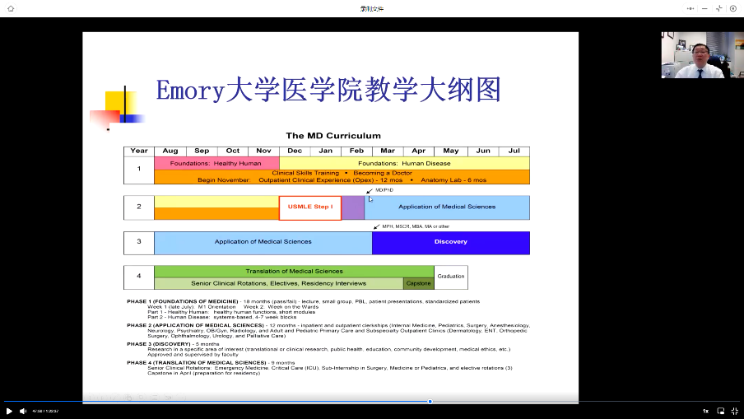The image size is (744, 419).
Task: Click the slide title "Emory大学医学院教学大纲图"
Action: 328,89
